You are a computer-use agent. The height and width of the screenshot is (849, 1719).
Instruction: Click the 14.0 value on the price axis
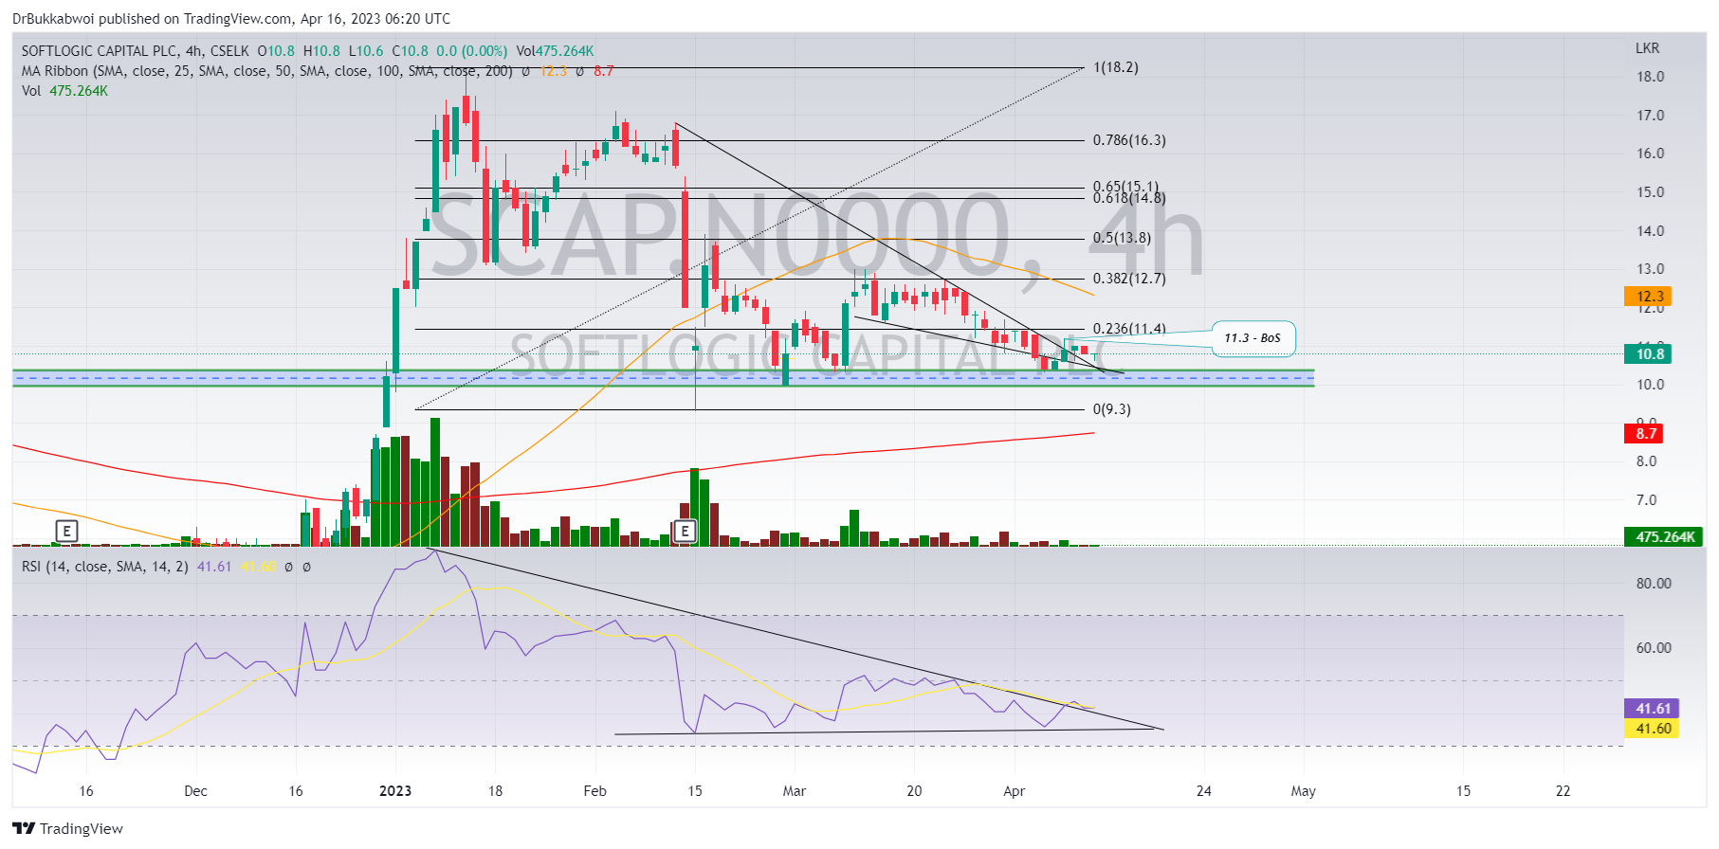[1650, 231]
